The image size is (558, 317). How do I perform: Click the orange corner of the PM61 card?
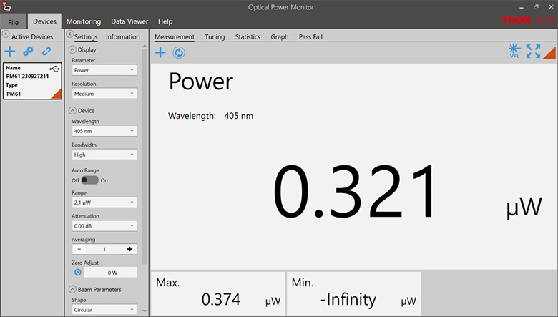[57, 95]
